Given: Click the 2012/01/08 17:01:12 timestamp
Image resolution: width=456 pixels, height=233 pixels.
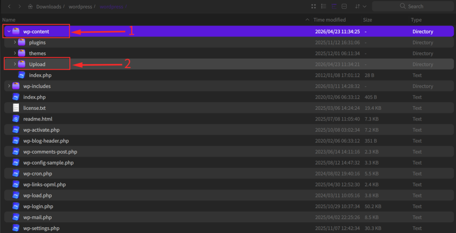Looking at the screenshot, I should (338, 75).
